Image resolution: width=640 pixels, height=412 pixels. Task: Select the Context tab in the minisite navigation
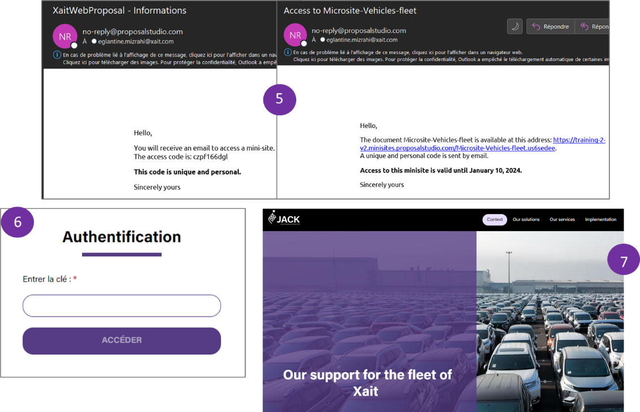[495, 219]
